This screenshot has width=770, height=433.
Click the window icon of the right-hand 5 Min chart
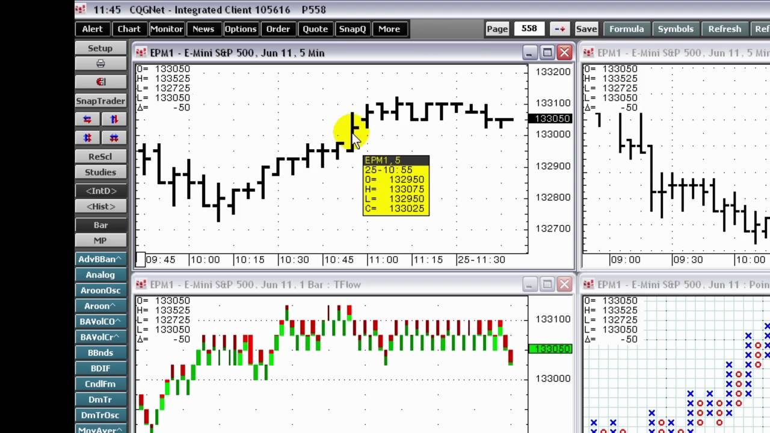588,53
